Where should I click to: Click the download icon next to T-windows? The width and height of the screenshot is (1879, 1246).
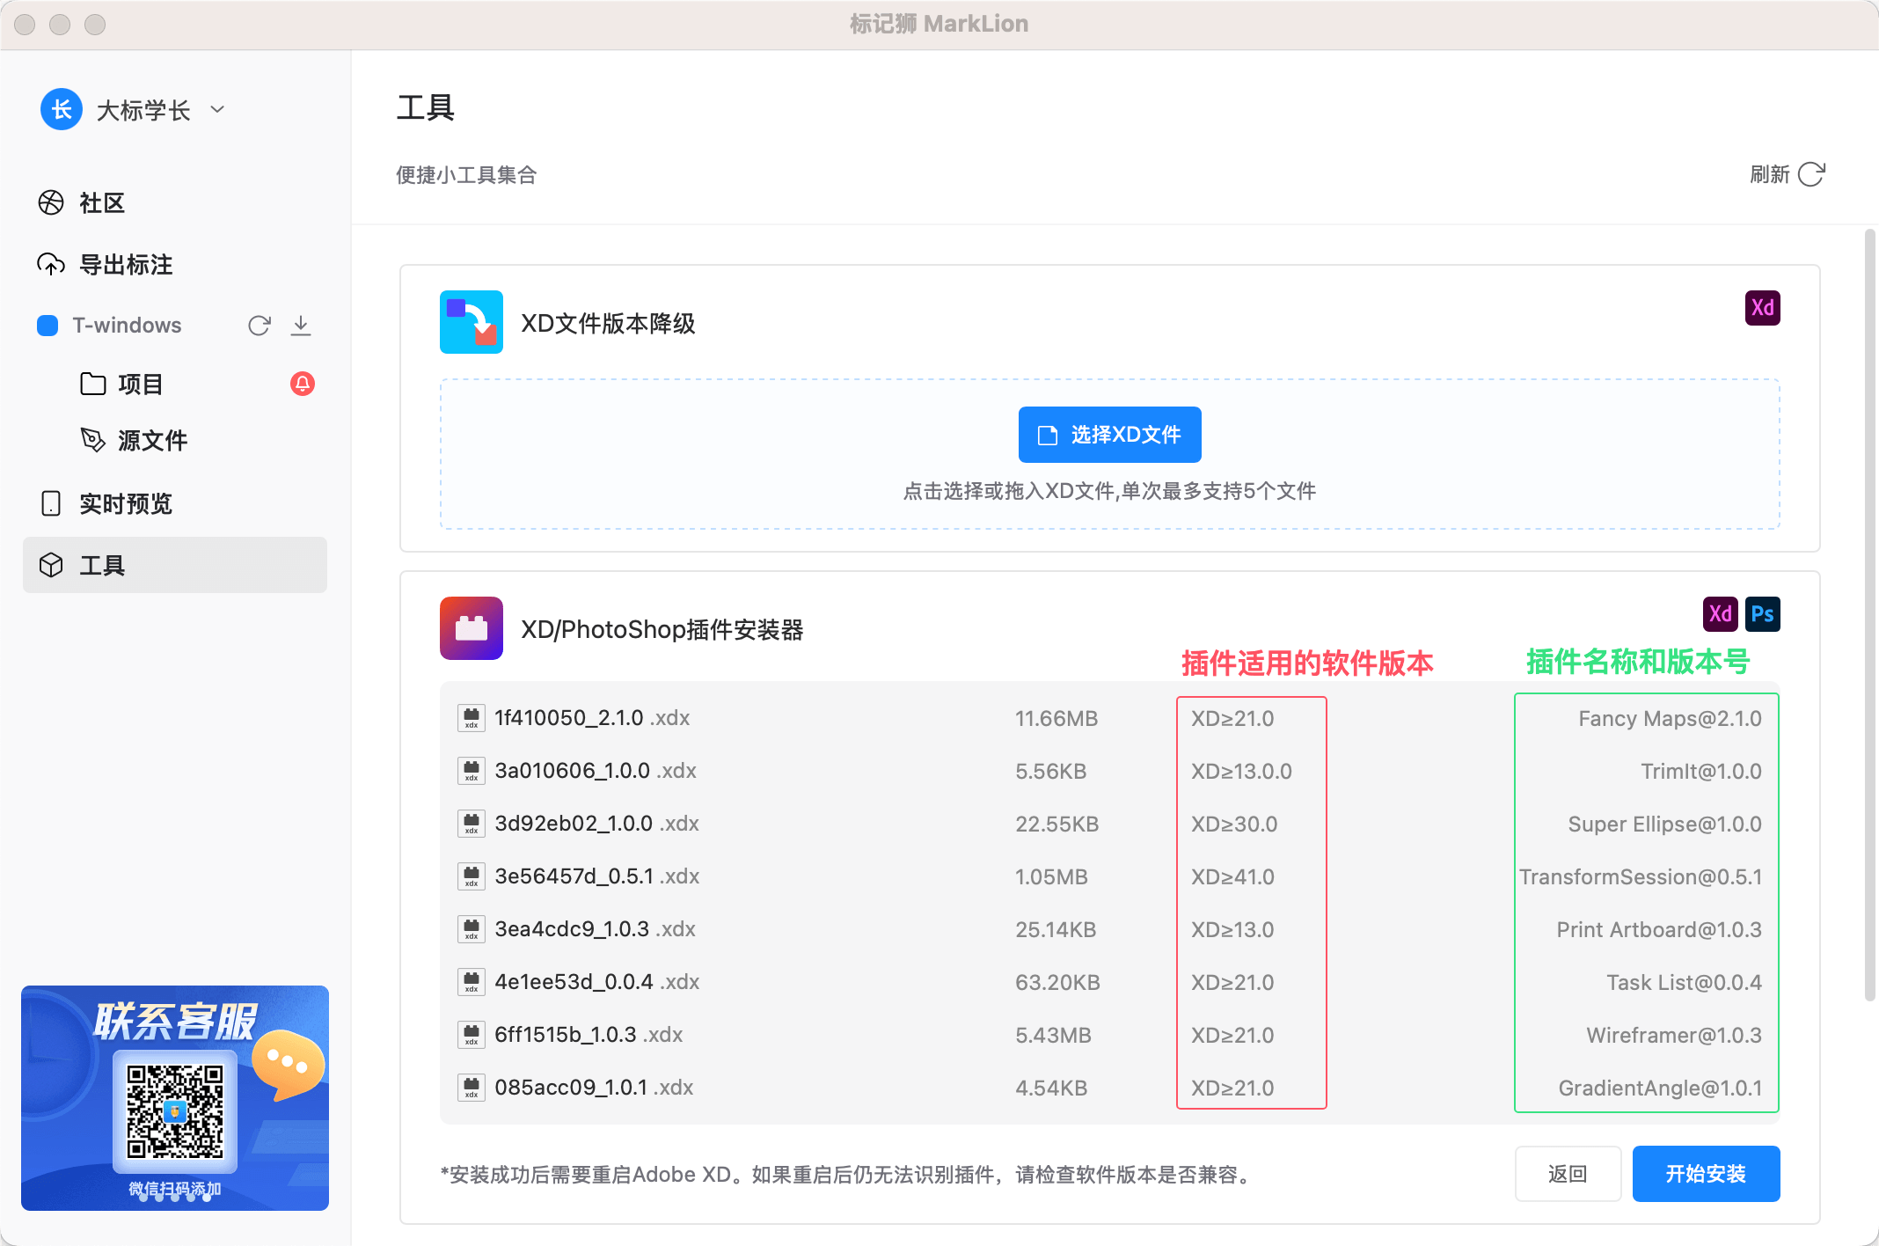(x=302, y=325)
